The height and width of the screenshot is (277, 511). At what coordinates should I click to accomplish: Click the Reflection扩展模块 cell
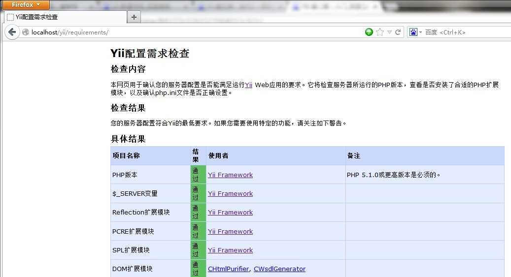[x=151, y=212]
